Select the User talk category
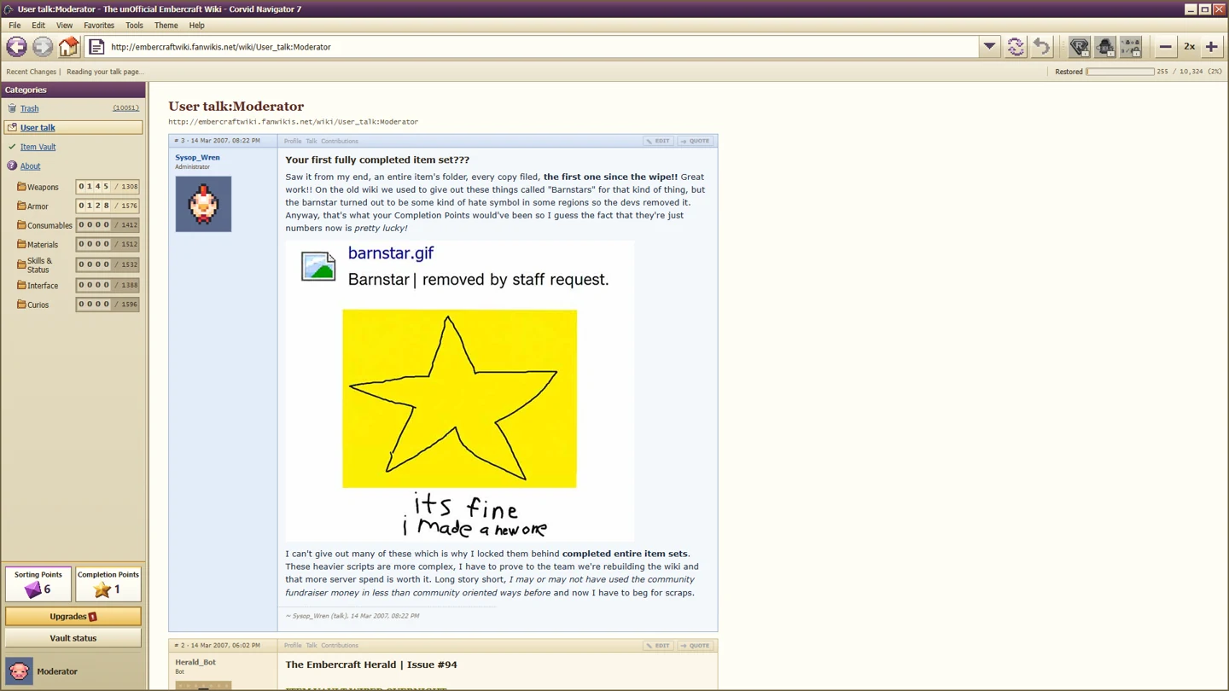Image resolution: width=1229 pixels, height=691 pixels. pos(73,127)
